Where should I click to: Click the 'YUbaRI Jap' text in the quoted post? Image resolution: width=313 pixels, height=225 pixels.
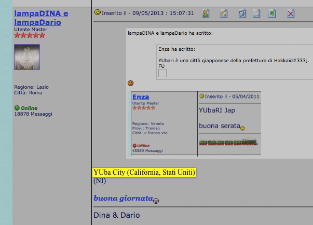point(217,110)
